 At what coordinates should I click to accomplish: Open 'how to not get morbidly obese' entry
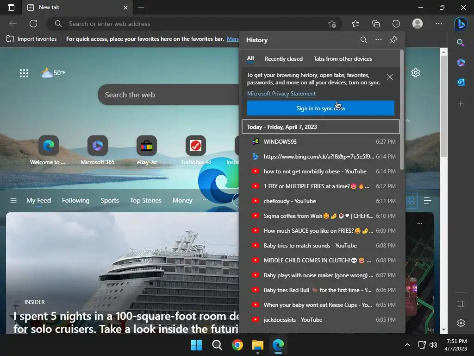pyautogui.click(x=320, y=172)
